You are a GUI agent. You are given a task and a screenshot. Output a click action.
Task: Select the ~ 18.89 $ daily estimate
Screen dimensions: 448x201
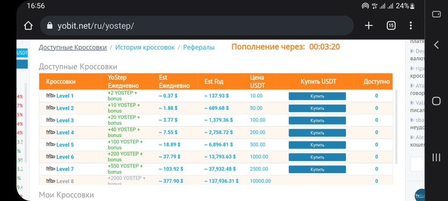coord(169,145)
